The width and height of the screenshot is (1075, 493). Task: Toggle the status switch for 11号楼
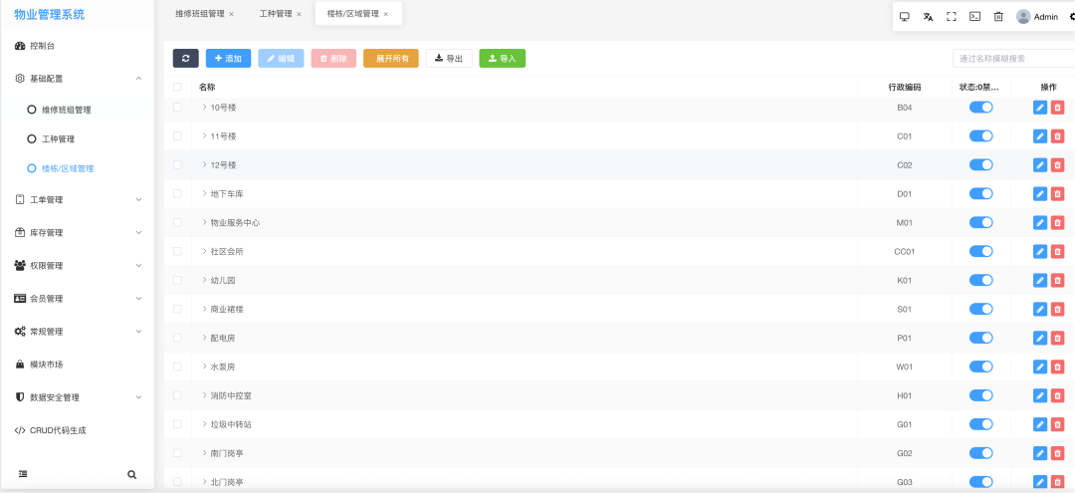981,136
